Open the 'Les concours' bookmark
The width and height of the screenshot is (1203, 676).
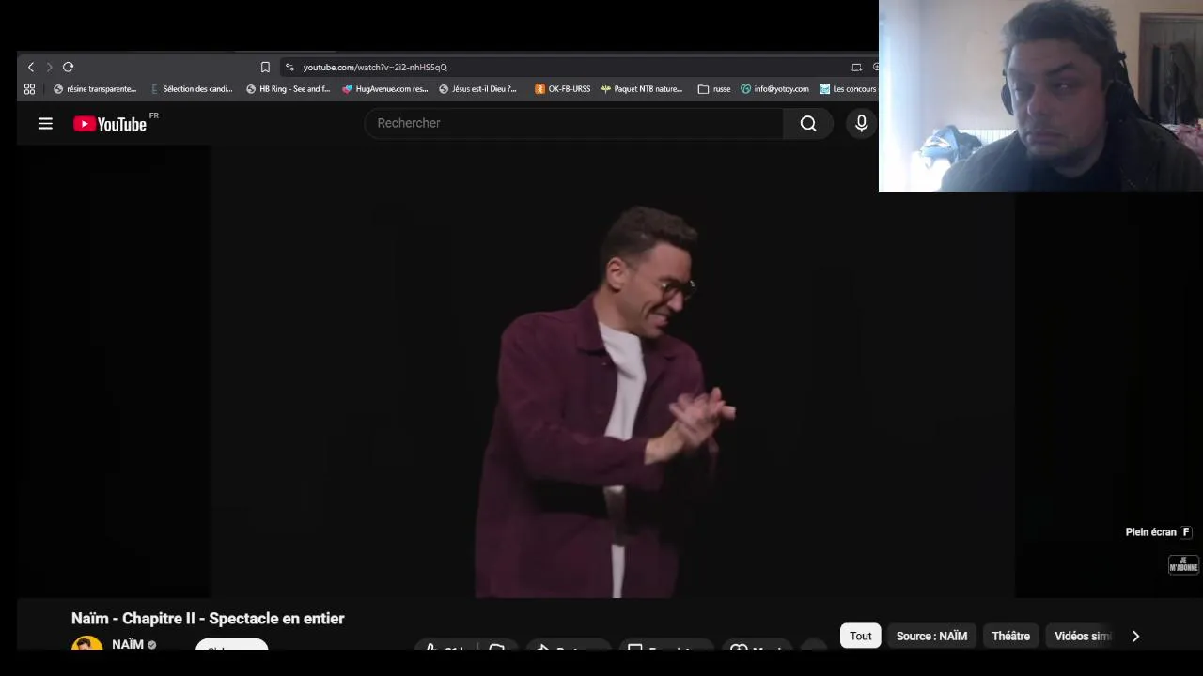[848, 89]
